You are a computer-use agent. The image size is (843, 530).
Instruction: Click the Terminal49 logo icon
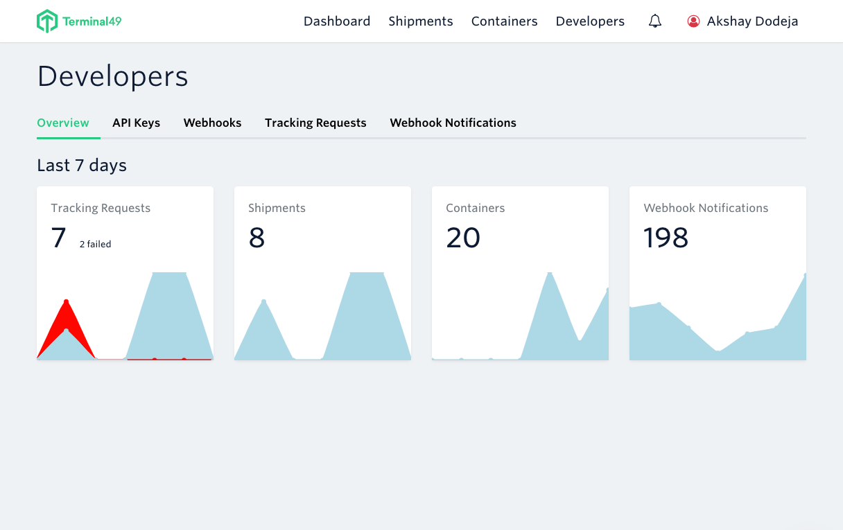(47, 21)
